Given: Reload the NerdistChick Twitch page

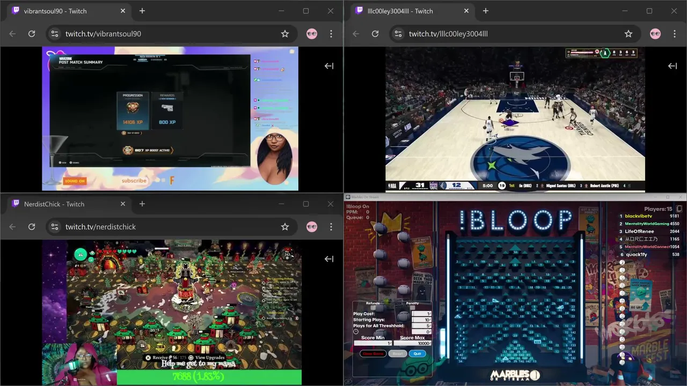Looking at the screenshot, I should (x=32, y=227).
